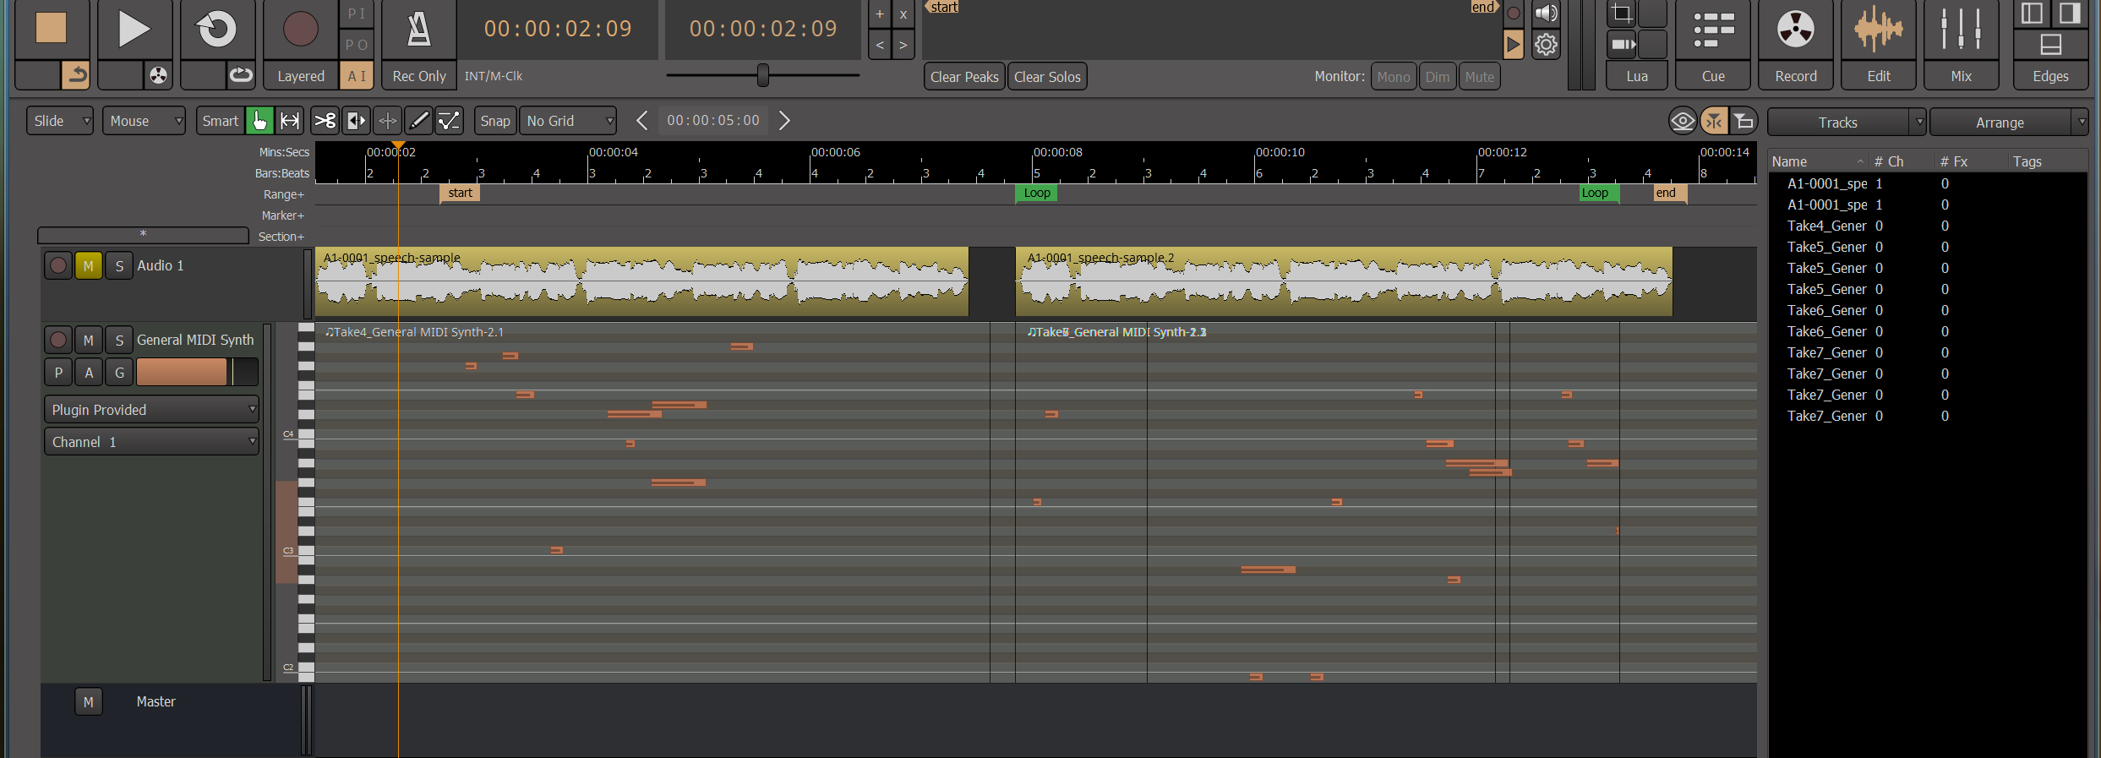
Task: Click the Clear Peaks button
Action: pos(963,77)
